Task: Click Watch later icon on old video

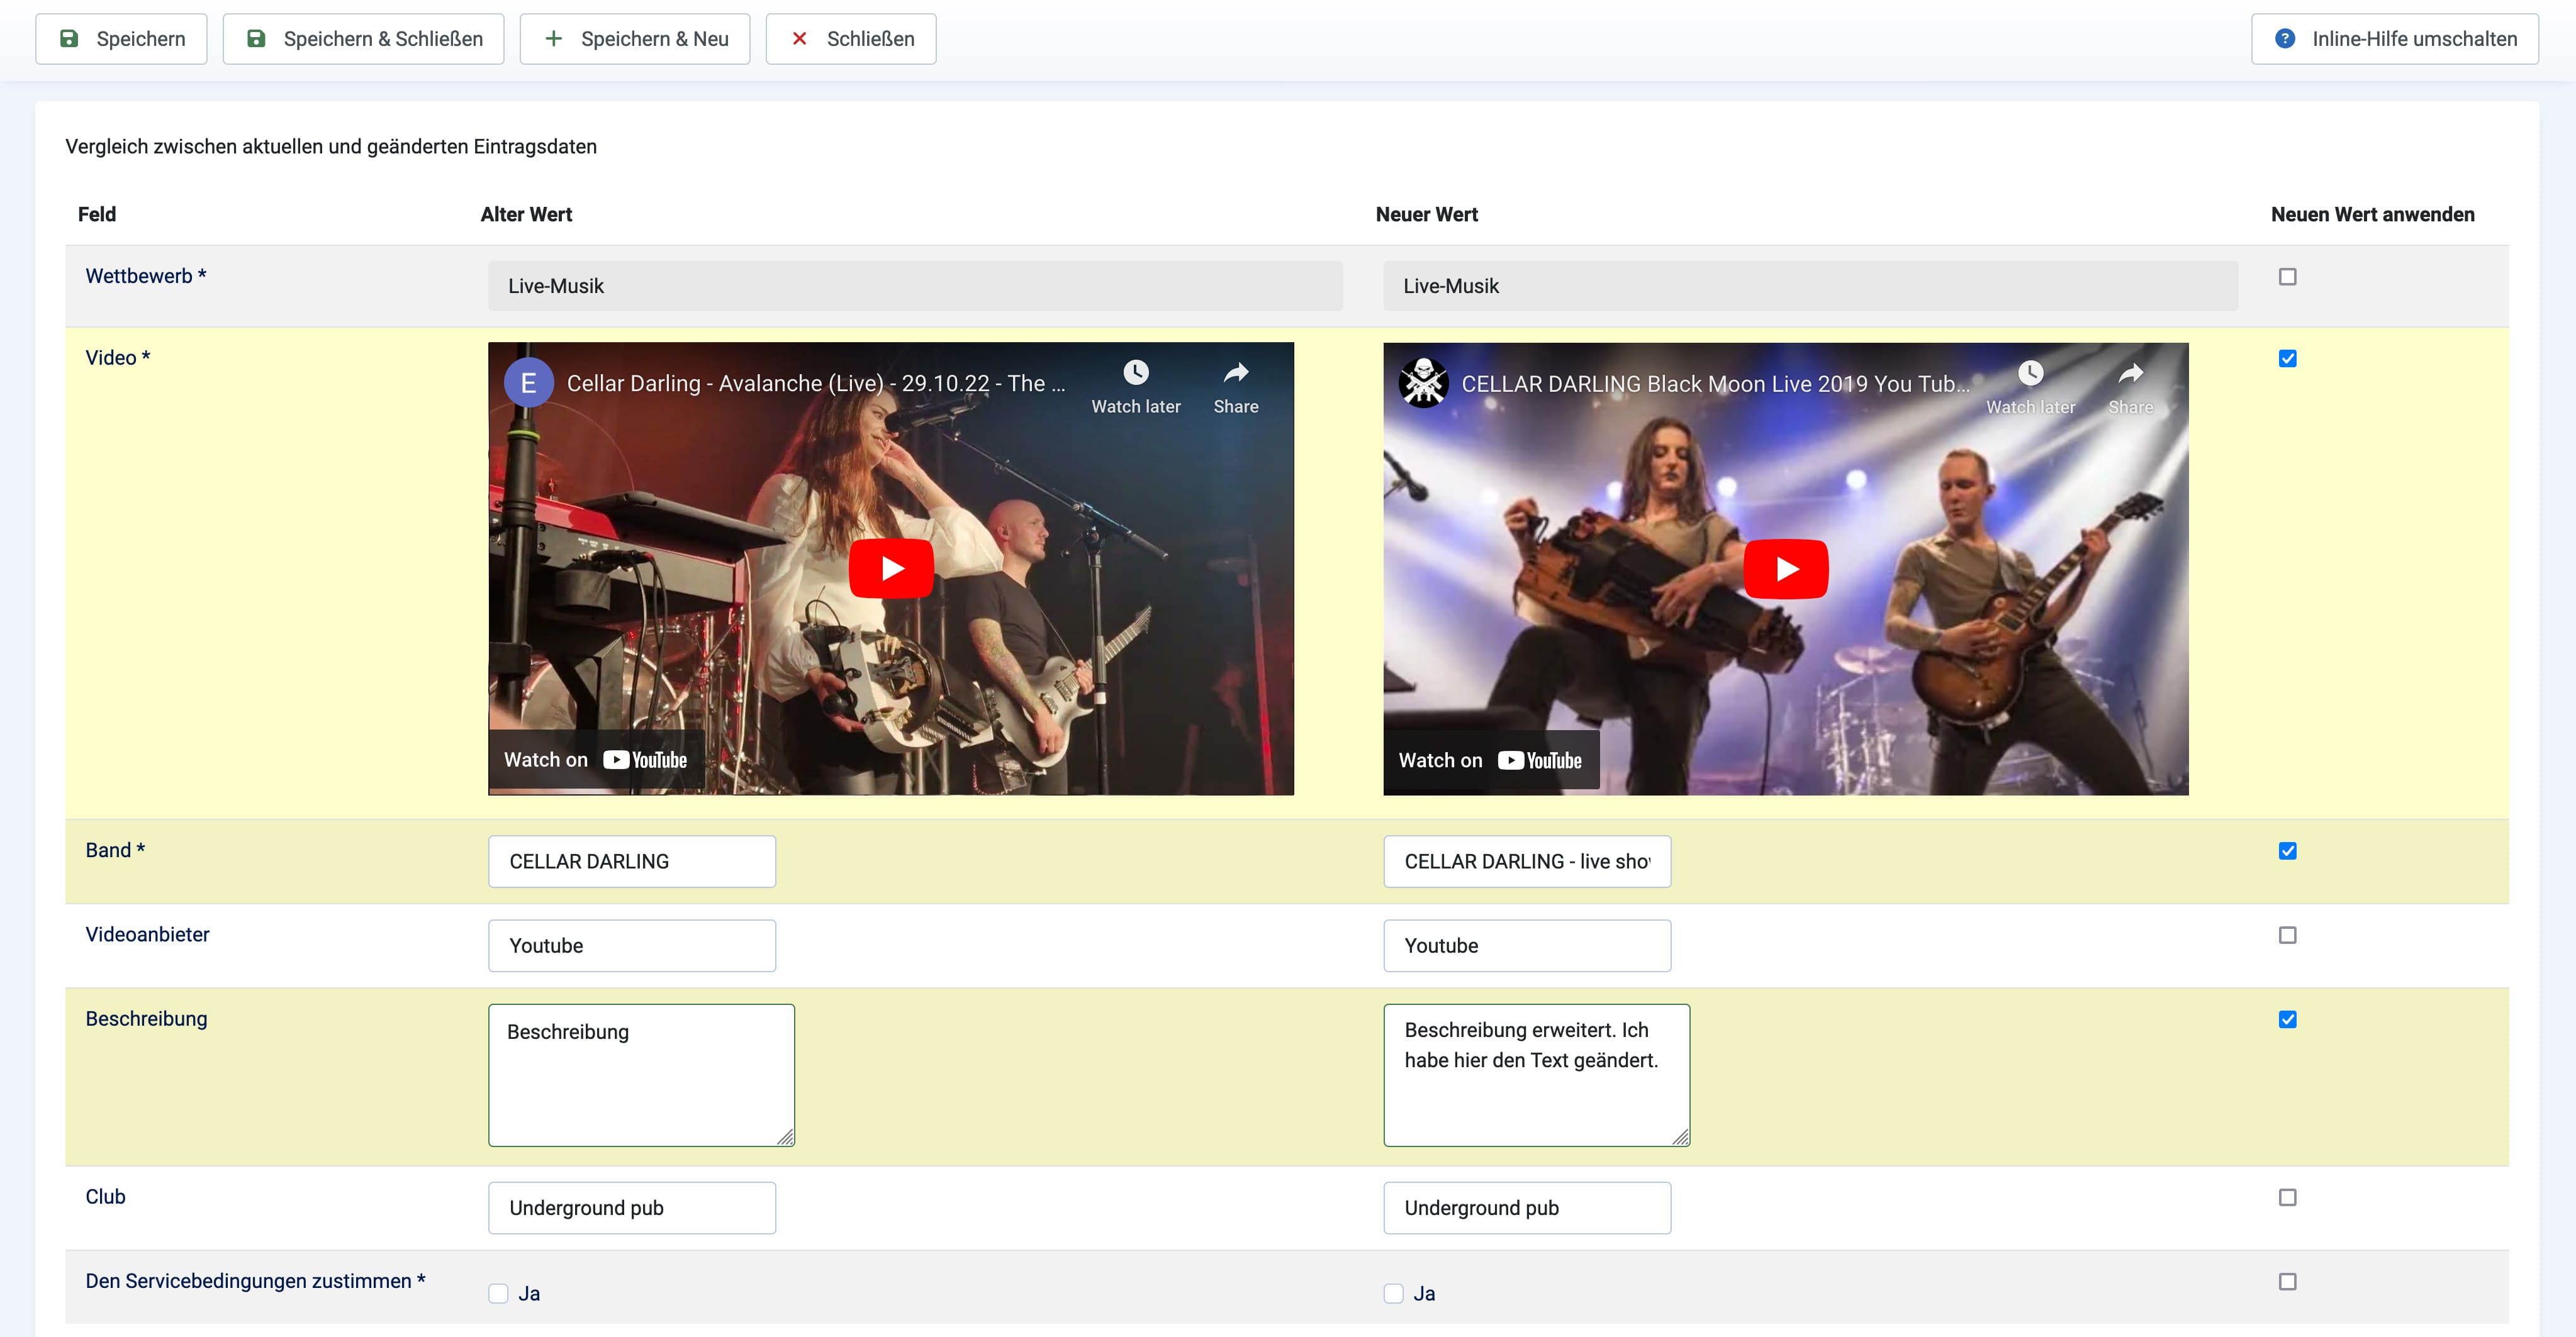Action: pyautogui.click(x=1136, y=374)
